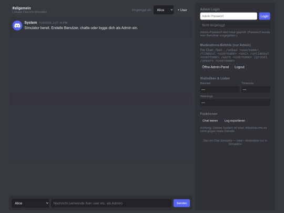Select the Timeouts list box
This screenshot has width=284, height=213.
[x=256, y=89]
